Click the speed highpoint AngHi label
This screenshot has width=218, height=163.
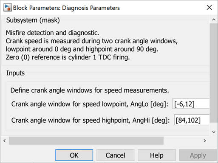[x=91, y=121]
